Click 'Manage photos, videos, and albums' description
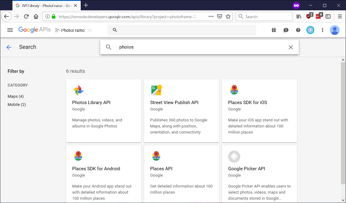346x203 pixels. click(97, 123)
